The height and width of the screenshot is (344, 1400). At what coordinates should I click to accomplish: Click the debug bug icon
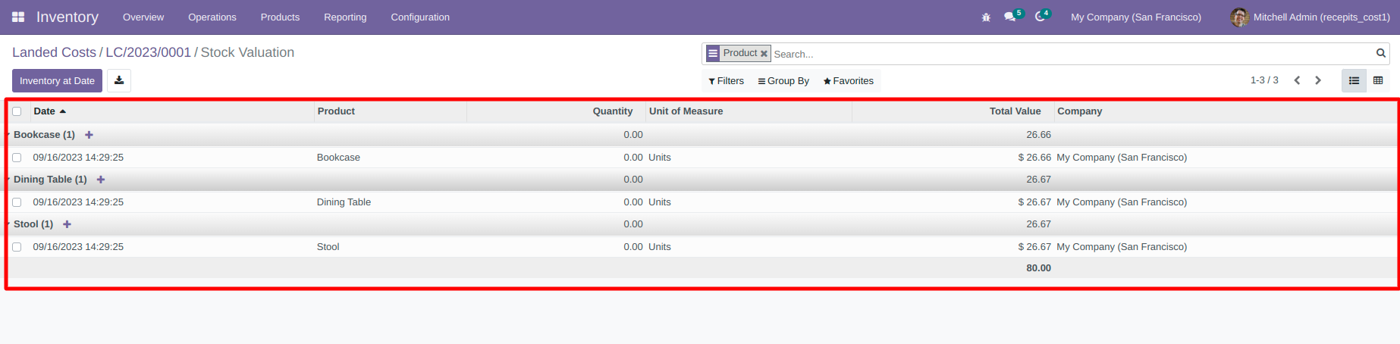(986, 17)
